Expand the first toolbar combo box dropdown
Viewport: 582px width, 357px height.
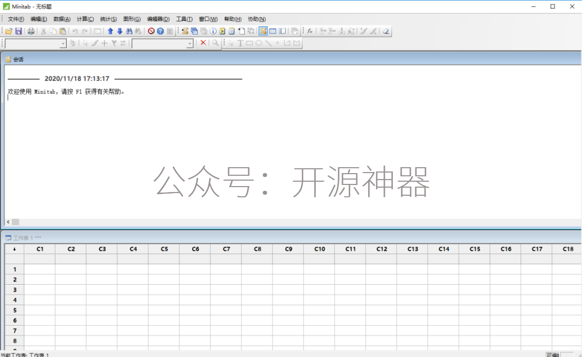[x=63, y=44]
